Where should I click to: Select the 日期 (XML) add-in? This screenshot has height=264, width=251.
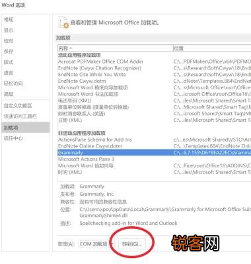coord(155,120)
